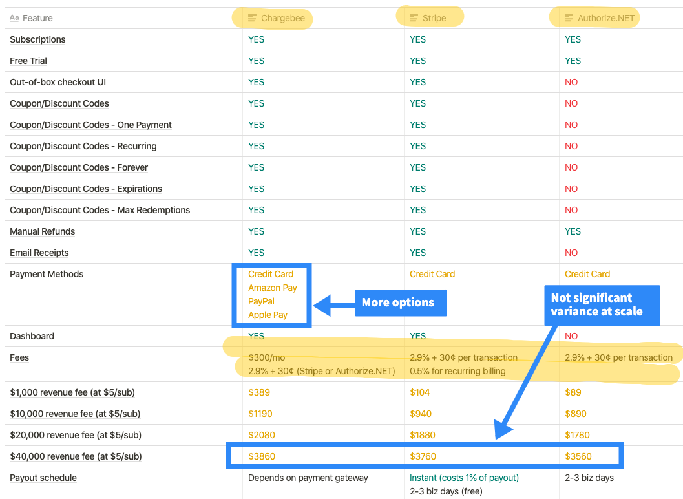This screenshot has height=499, width=683.
Task: Open the Free Trial row page
Action: tap(28, 61)
